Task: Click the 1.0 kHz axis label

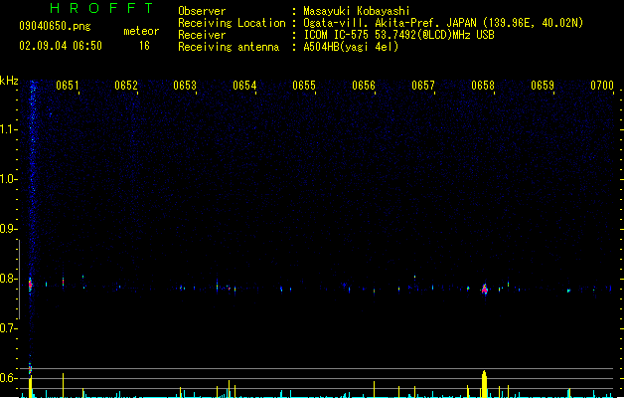Action: tap(8, 179)
